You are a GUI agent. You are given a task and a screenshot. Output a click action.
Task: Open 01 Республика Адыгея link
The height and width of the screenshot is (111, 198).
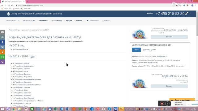click(x=21, y=64)
